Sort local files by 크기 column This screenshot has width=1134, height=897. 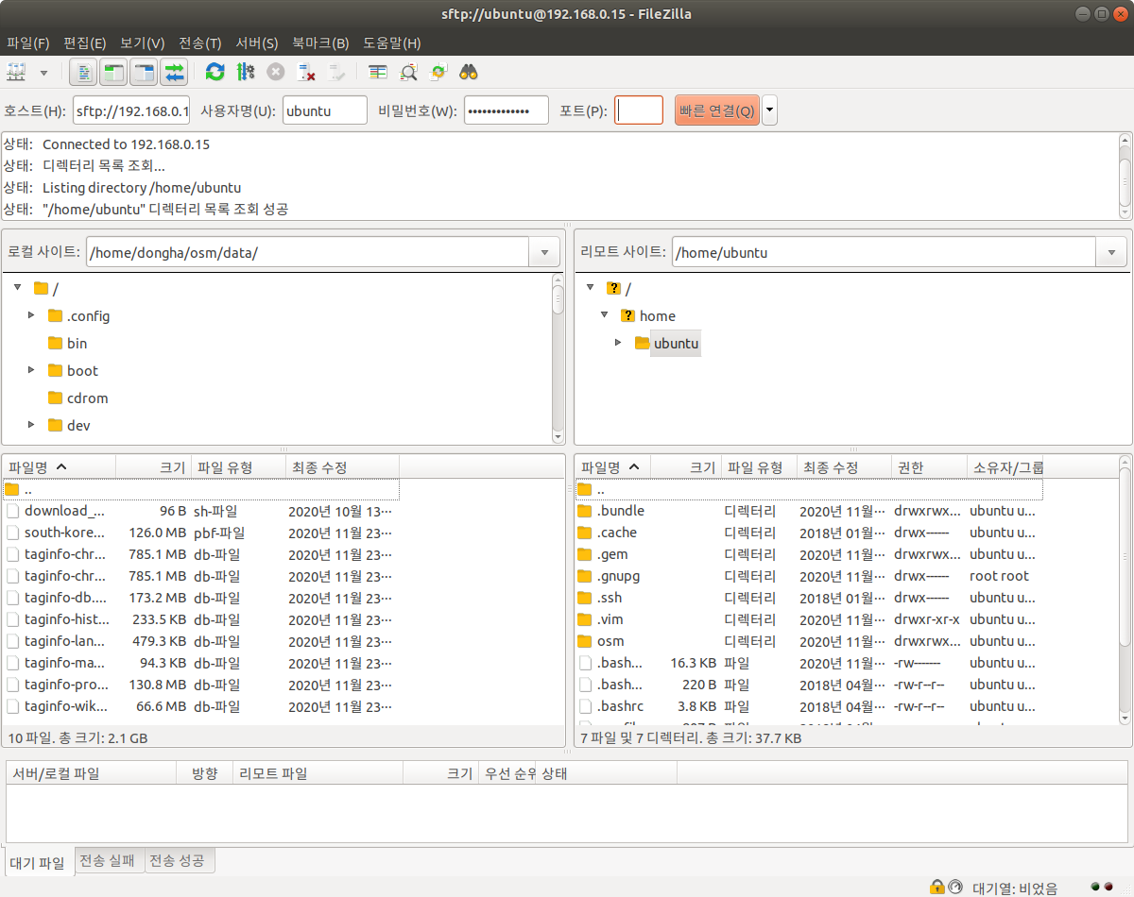pos(153,467)
